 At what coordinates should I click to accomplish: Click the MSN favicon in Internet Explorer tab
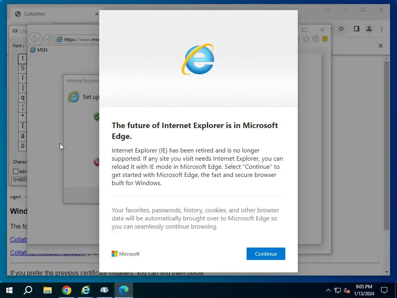tap(33, 50)
